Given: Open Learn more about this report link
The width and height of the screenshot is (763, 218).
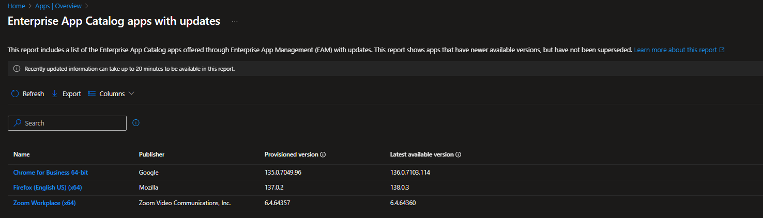Looking at the screenshot, I should tap(676, 50).
